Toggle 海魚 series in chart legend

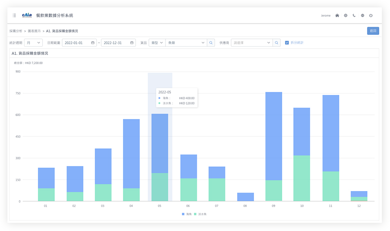(x=187, y=214)
